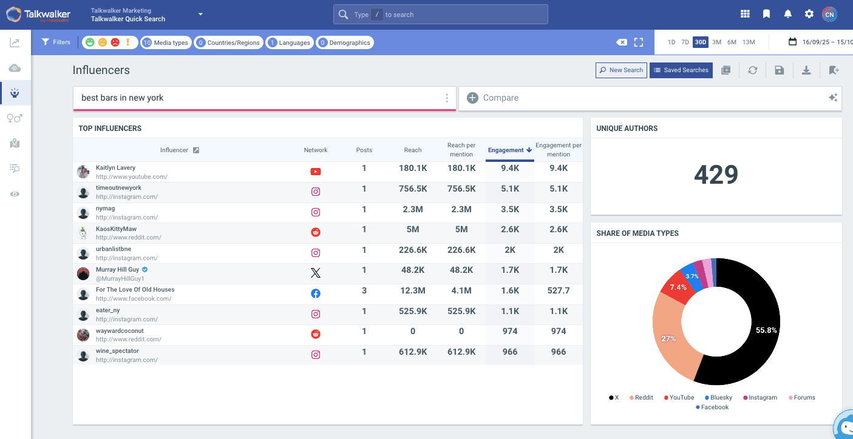
Task: Click the top search input field
Action: (x=440, y=15)
